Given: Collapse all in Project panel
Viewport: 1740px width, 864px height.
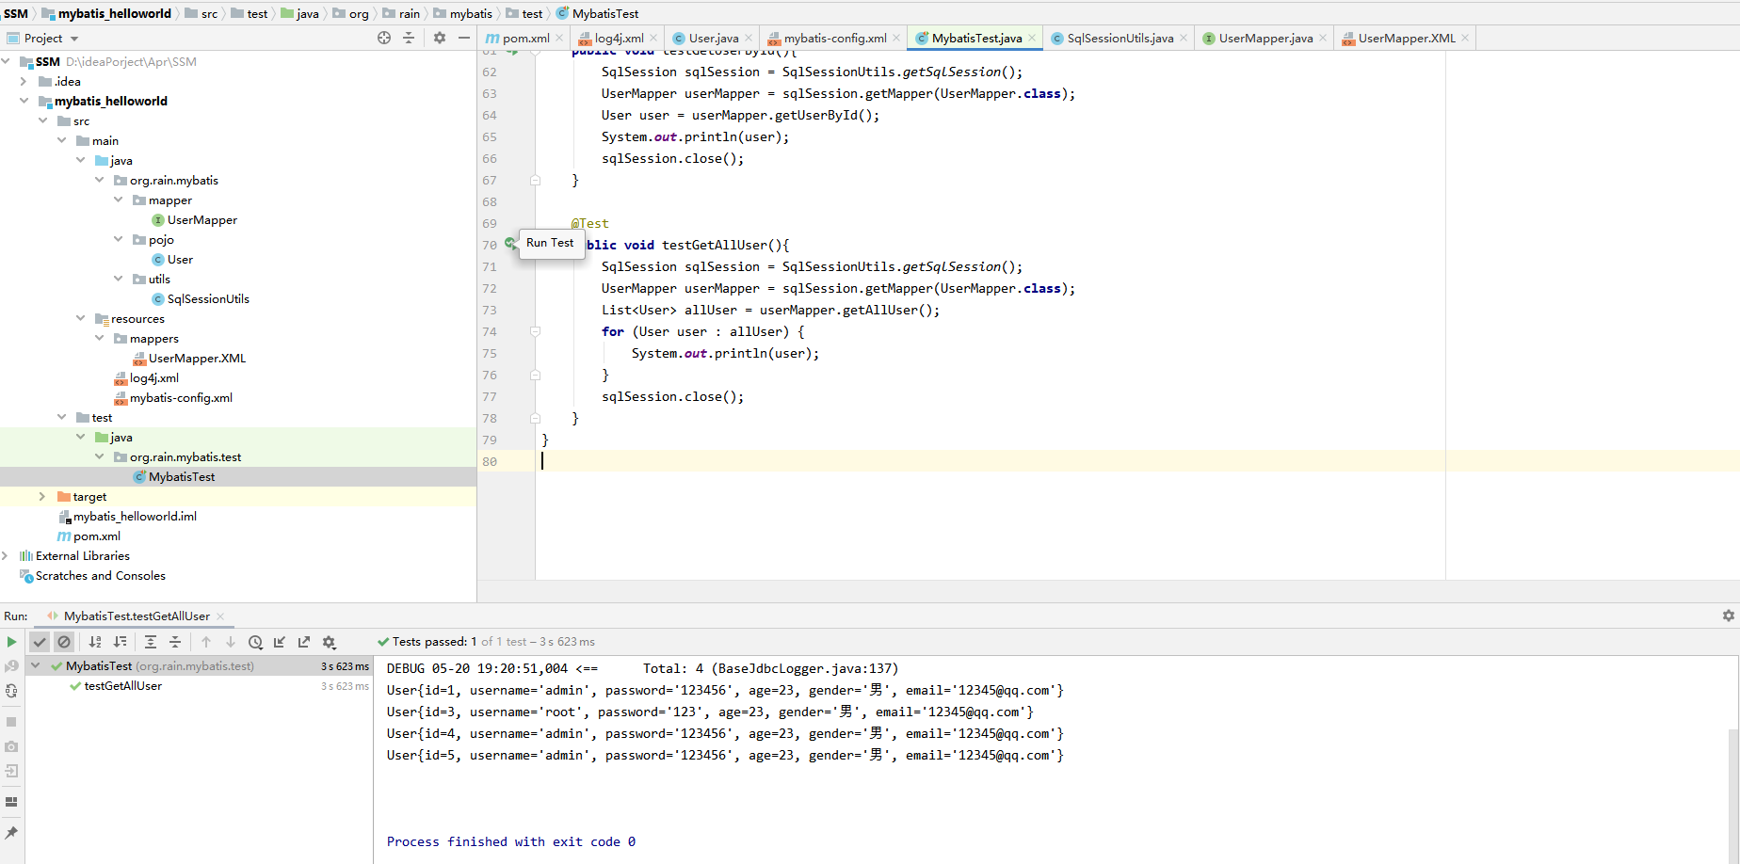Looking at the screenshot, I should click(409, 38).
